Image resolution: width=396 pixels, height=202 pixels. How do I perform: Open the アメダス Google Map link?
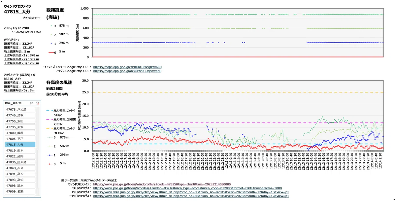(x=127, y=71)
